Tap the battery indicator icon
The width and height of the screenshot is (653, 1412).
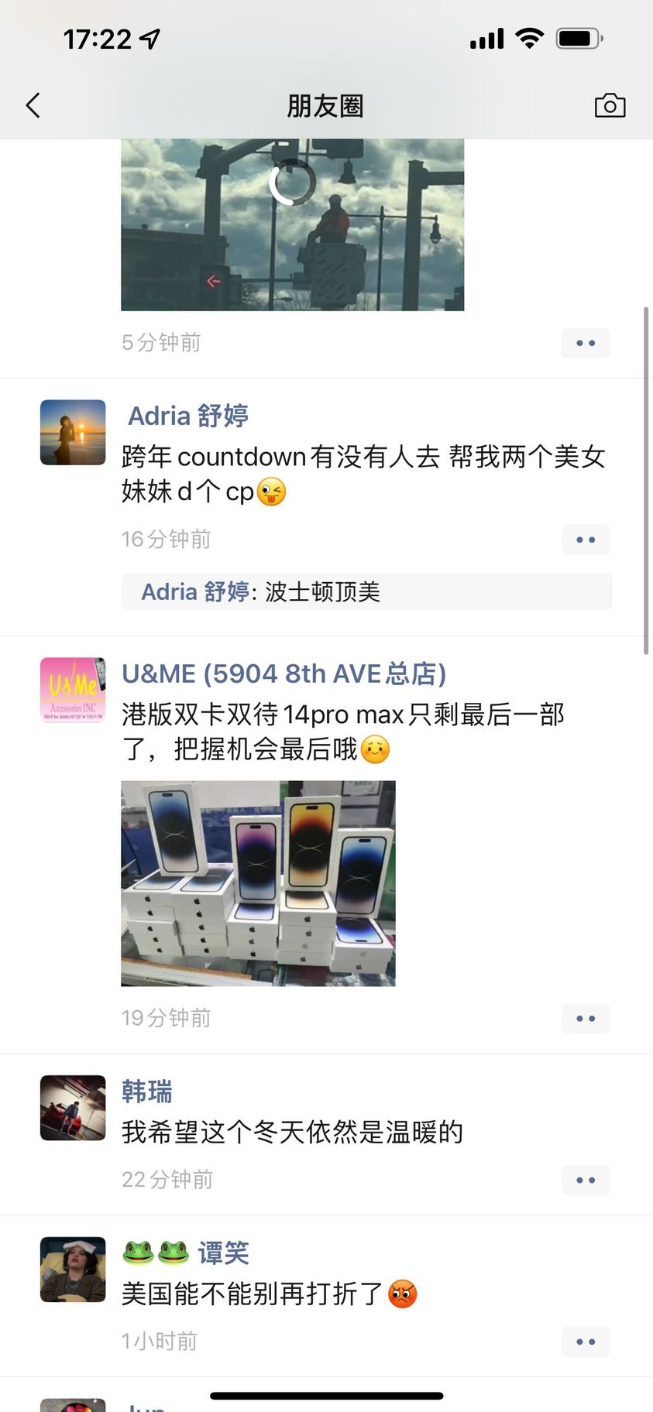579,38
